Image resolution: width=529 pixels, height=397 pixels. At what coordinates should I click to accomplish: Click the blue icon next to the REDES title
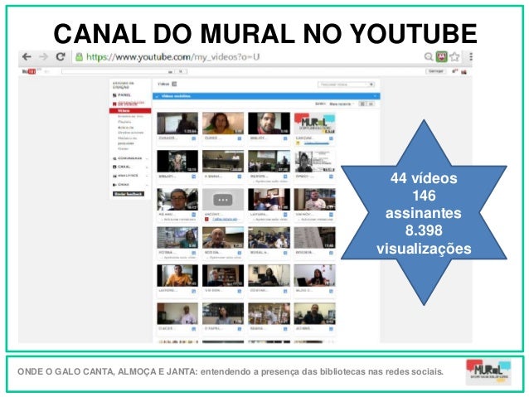click(285, 177)
